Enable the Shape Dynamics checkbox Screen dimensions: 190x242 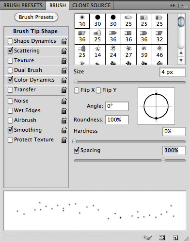click(10, 41)
